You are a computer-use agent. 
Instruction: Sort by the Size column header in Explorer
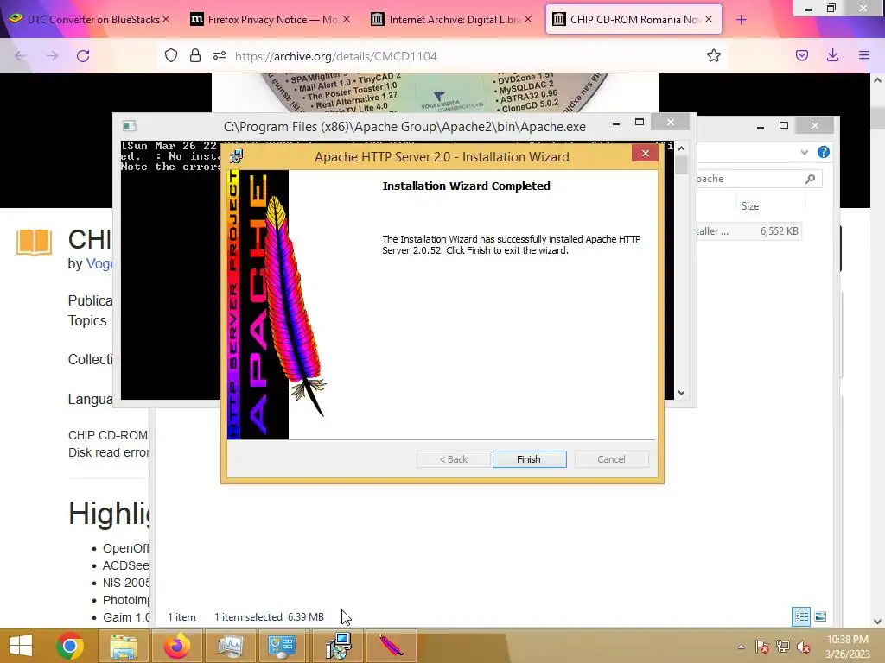click(x=749, y=205)
